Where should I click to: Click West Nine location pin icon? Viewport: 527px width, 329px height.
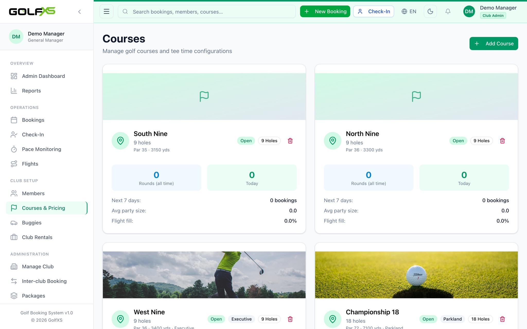pyautogui.click(x=120, y=319)
